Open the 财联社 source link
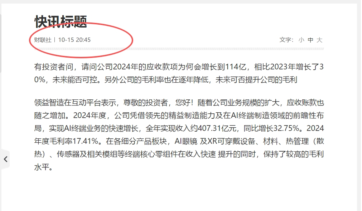Screen dimensions: 362x211 click(43, 40)
